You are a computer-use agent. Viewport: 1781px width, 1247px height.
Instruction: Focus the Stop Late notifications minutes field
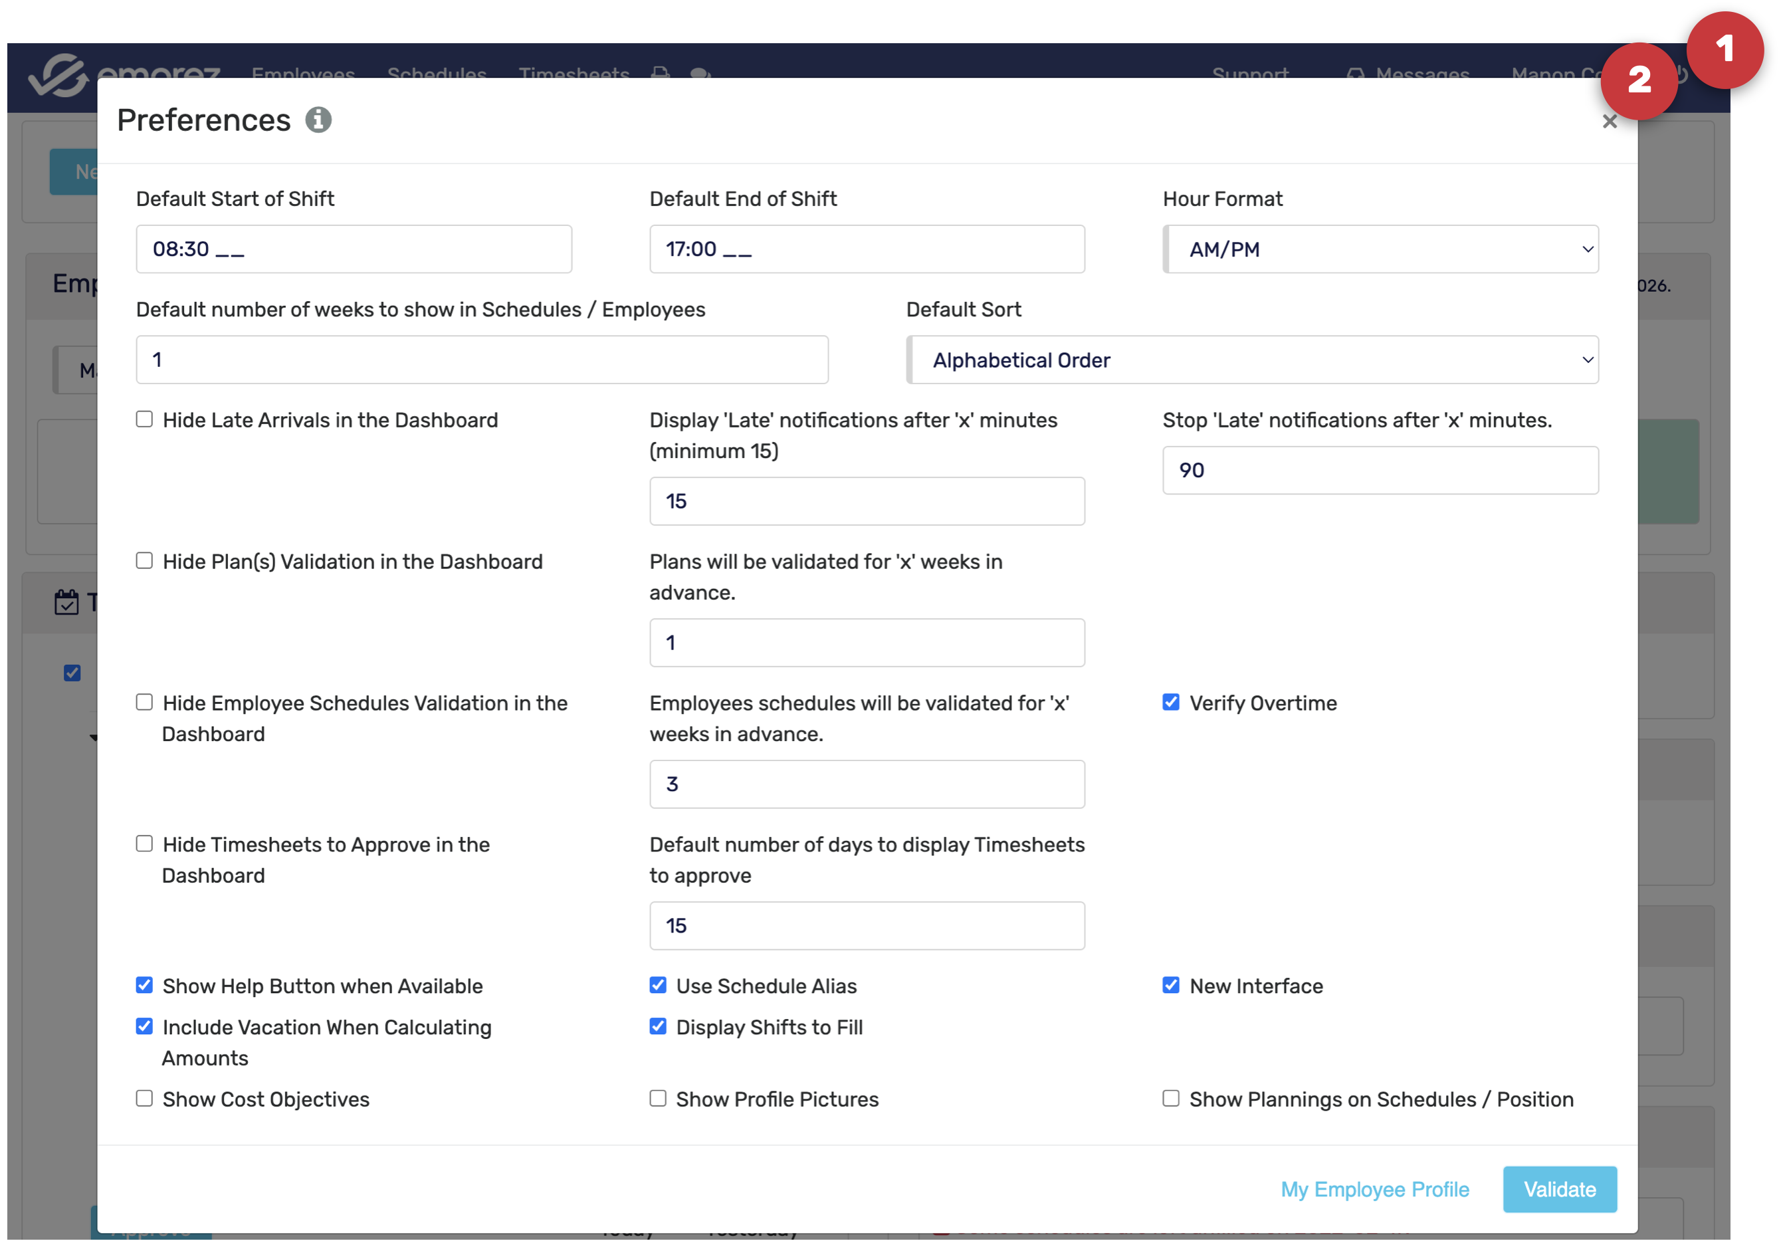coord(1380,470)
